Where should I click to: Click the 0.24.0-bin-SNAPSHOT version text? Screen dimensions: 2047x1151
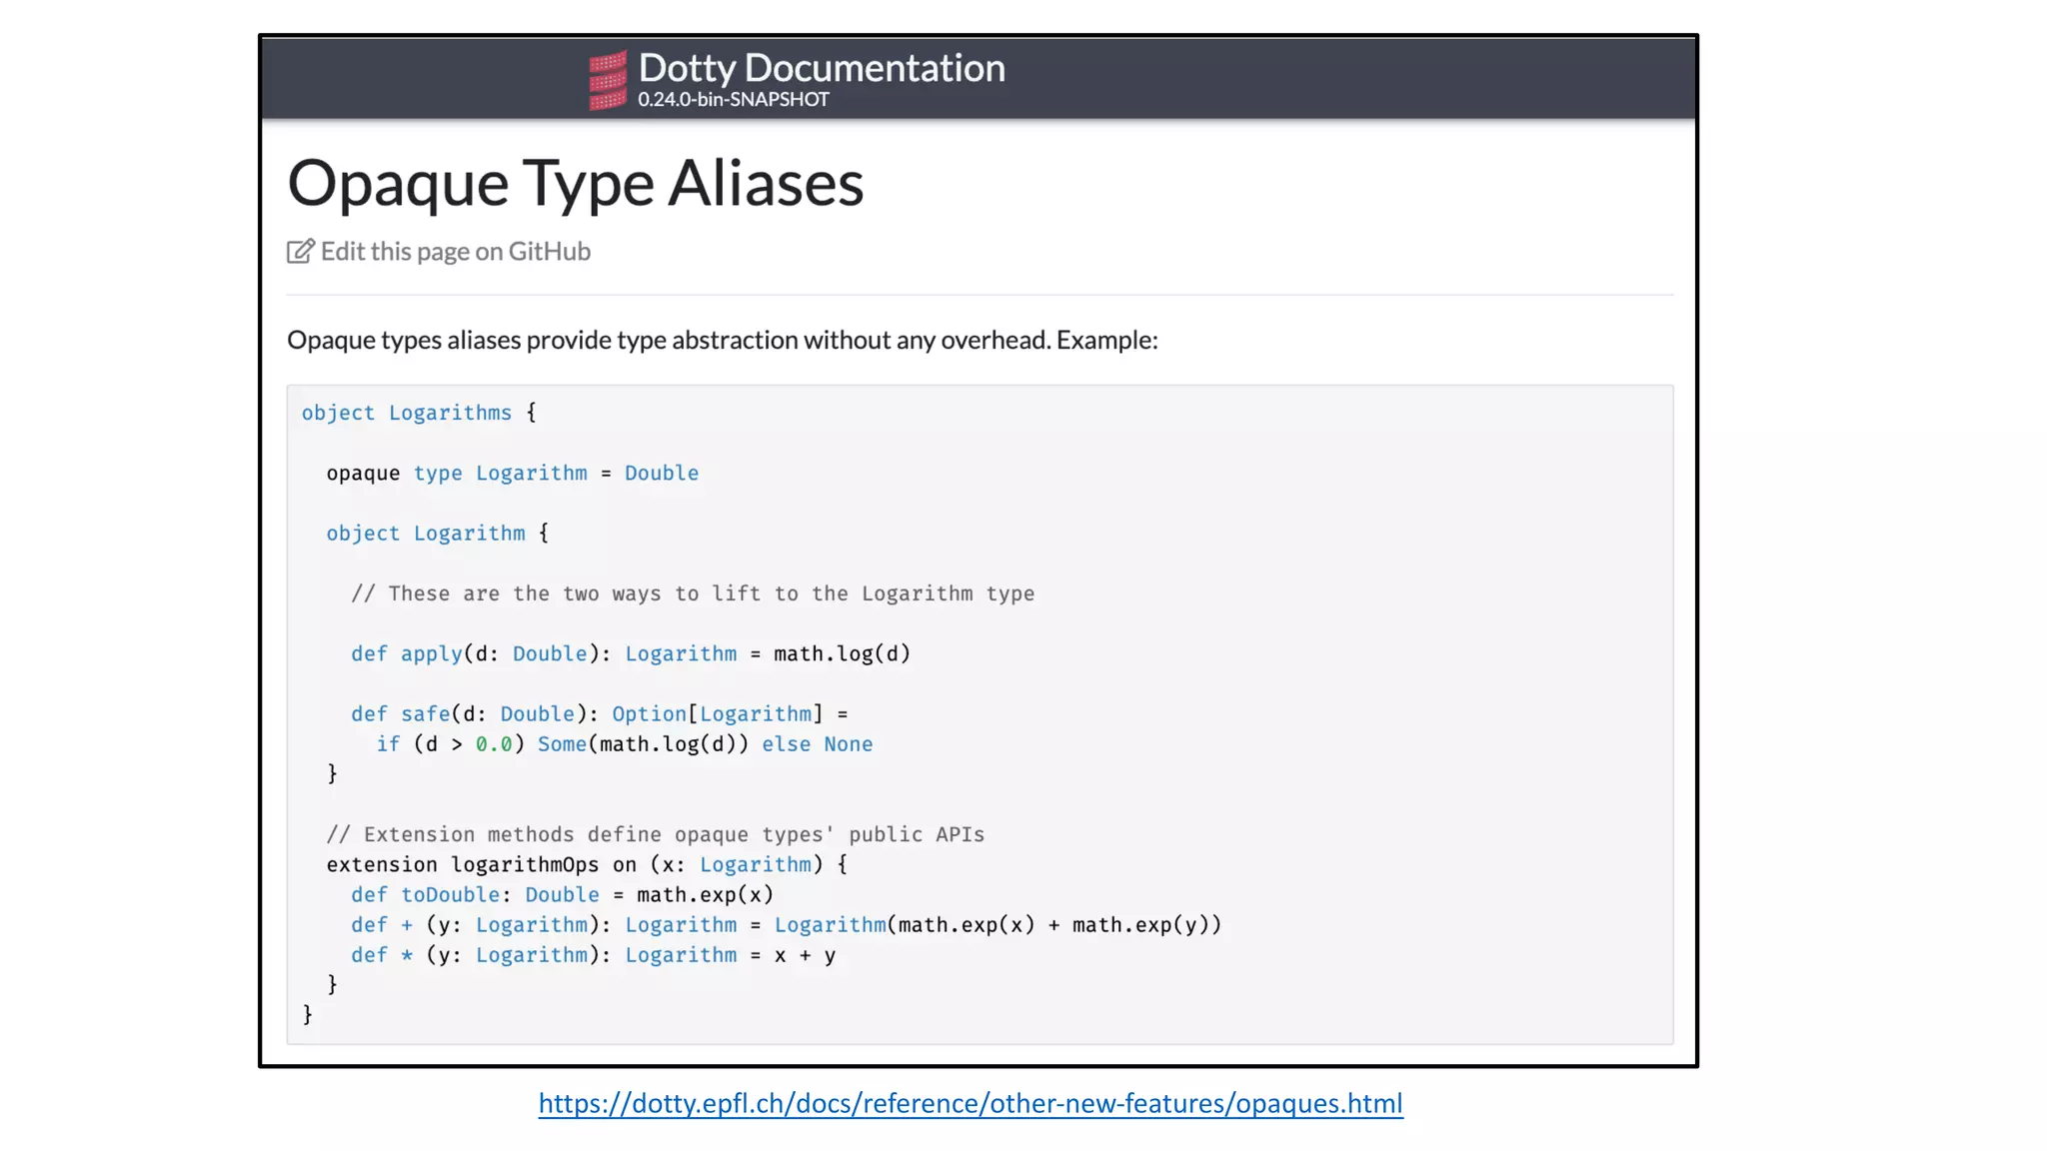tap(734, 99)
